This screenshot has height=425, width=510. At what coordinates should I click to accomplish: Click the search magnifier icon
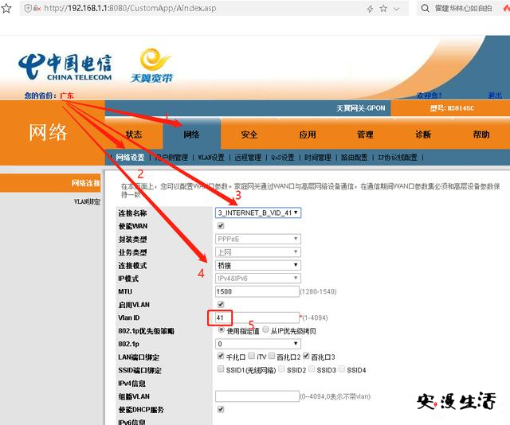click(425, 8)
